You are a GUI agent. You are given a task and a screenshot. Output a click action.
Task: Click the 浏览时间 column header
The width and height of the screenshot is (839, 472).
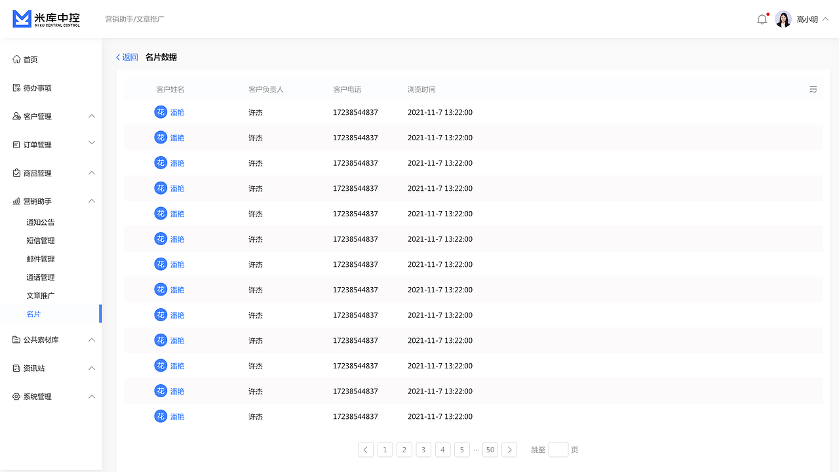[421, 89]
